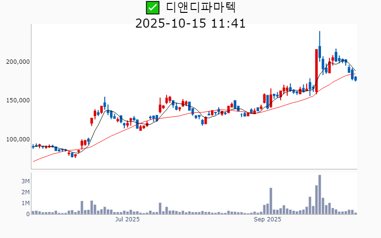
Task: Click the tall volume bar in early September
Action: (271, 201)
